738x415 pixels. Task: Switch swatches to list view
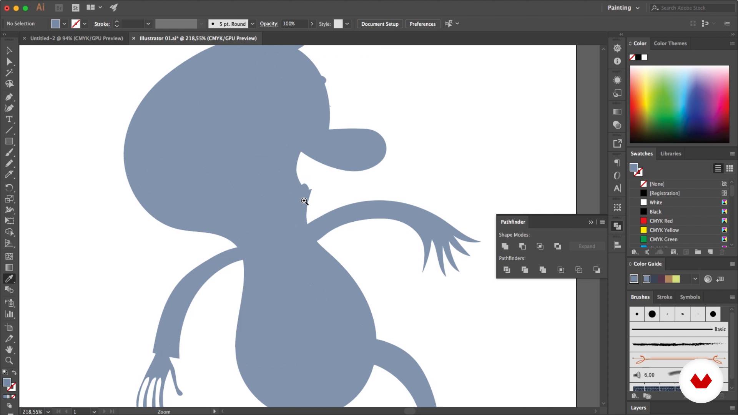coord(718,168)
